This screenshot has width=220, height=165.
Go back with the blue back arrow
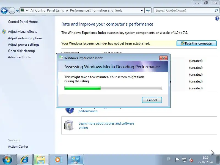[x=4, y=10]
